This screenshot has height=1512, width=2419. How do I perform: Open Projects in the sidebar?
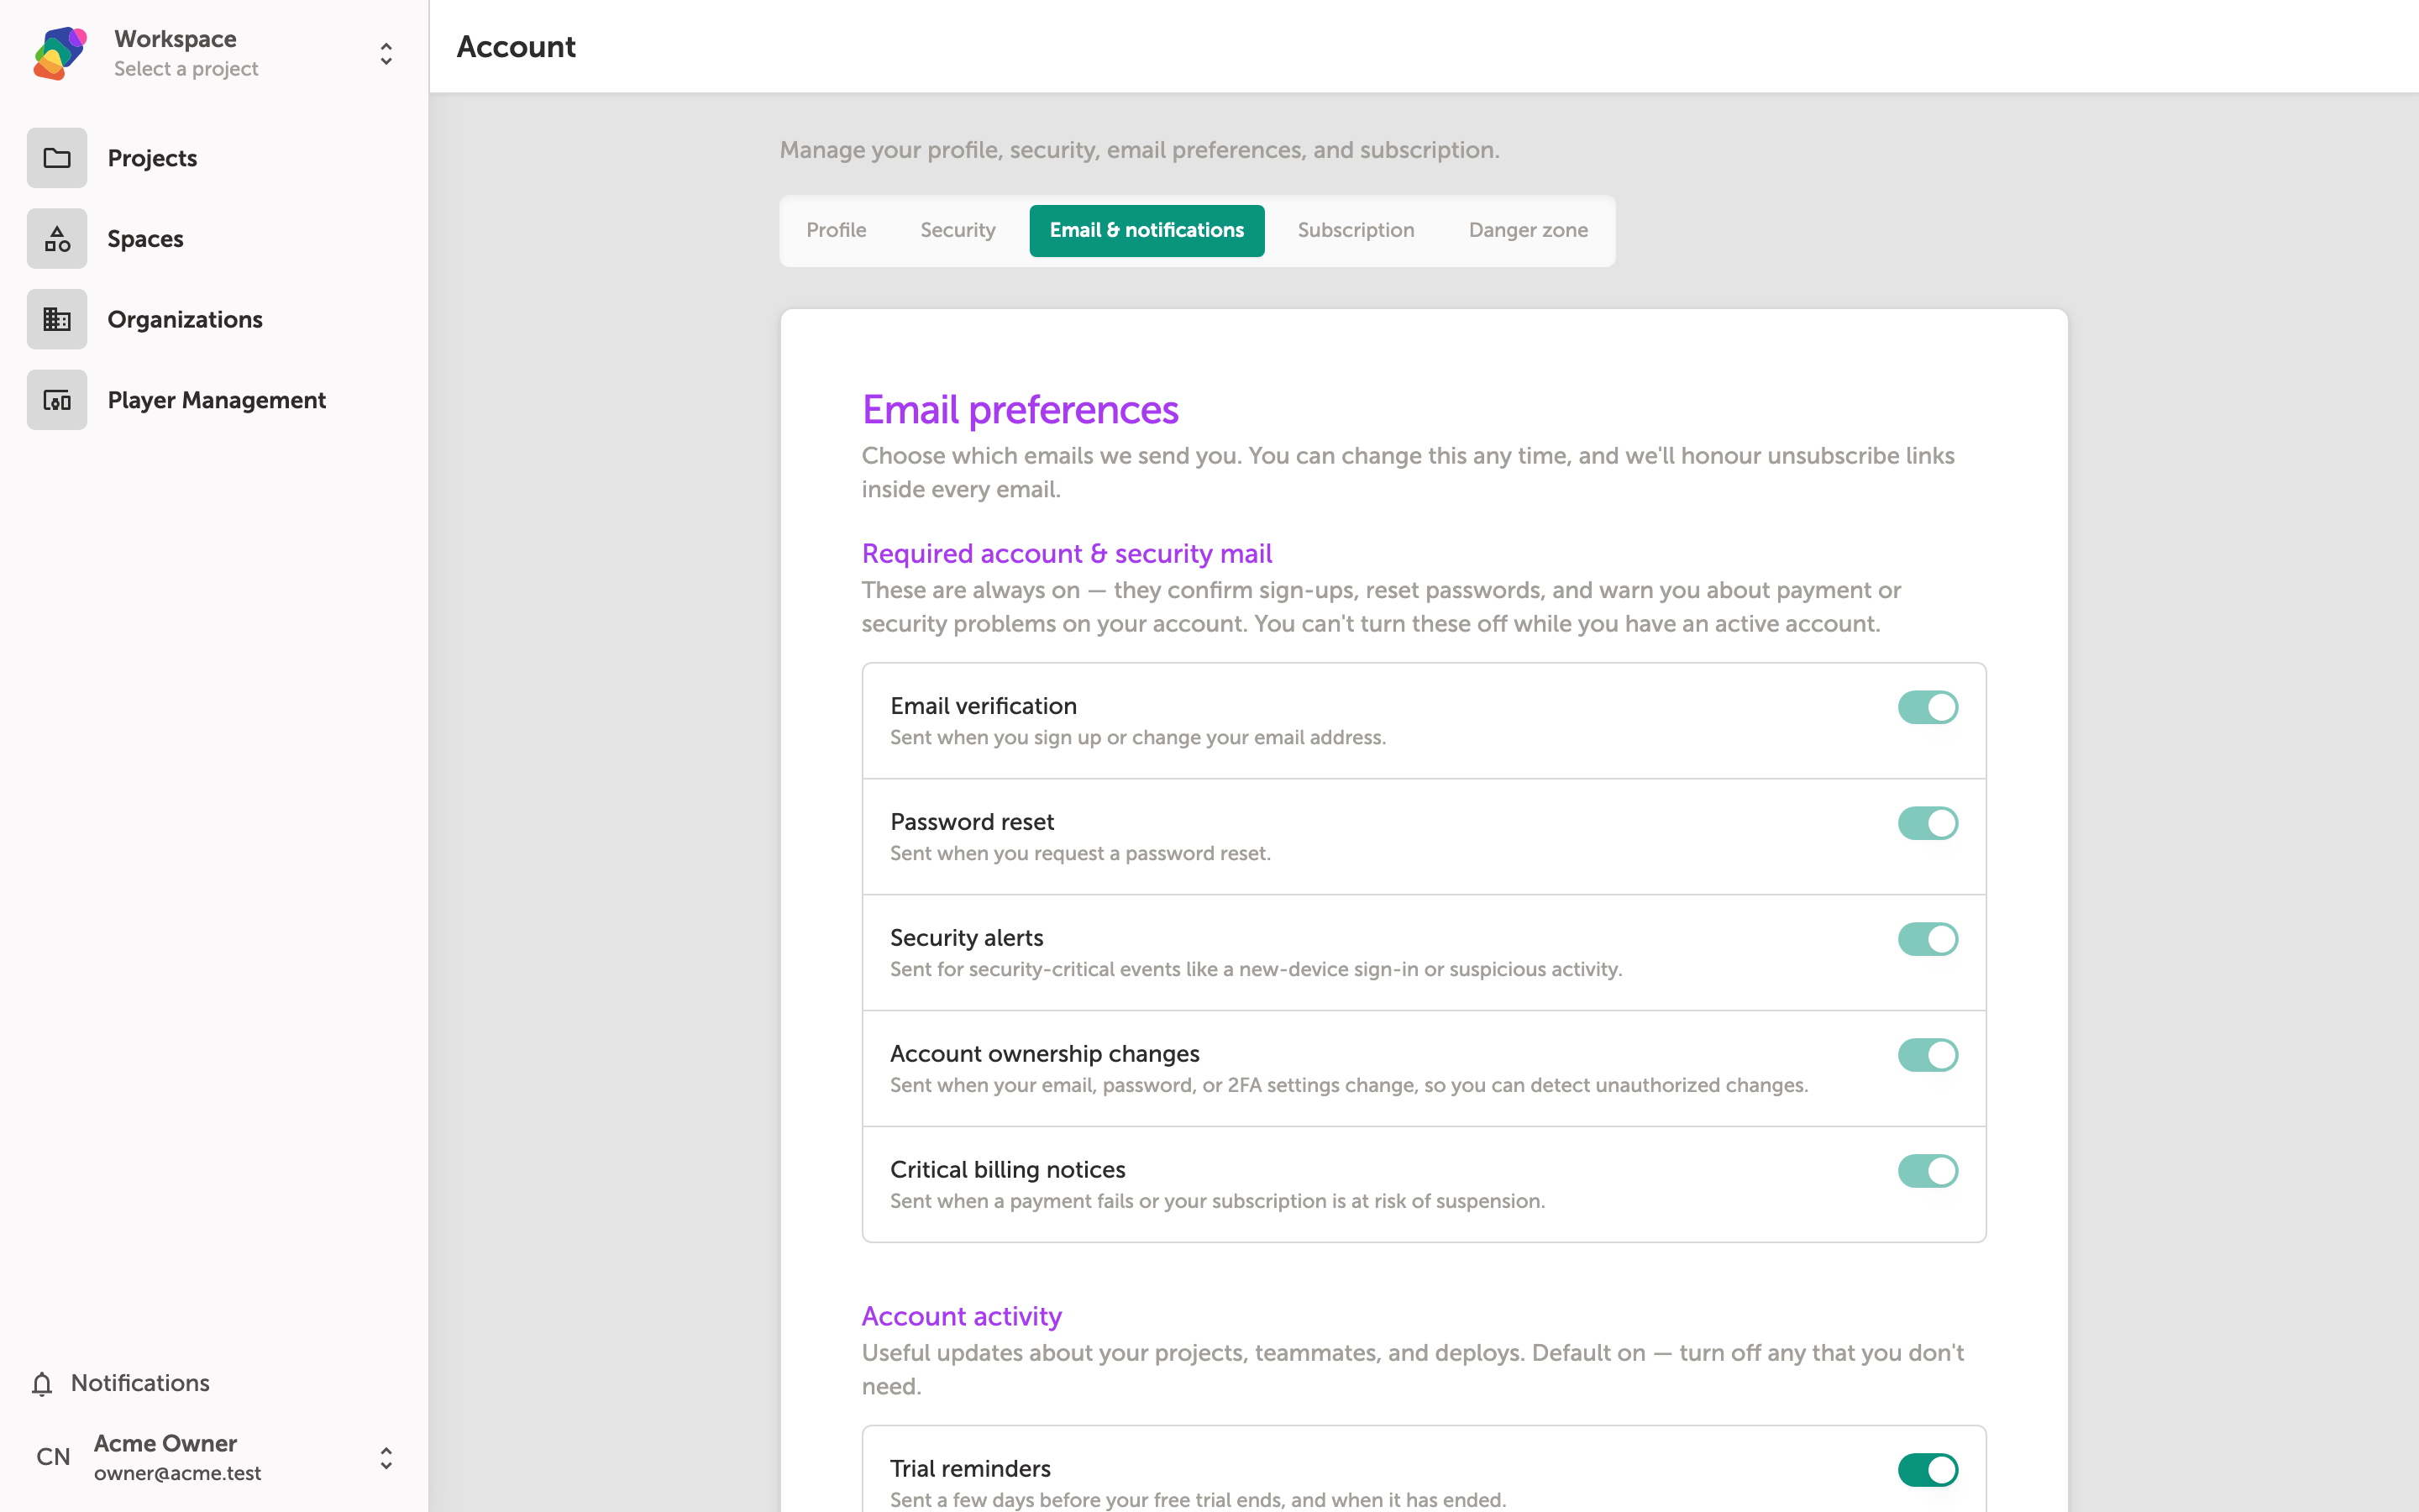click(214, 158)
